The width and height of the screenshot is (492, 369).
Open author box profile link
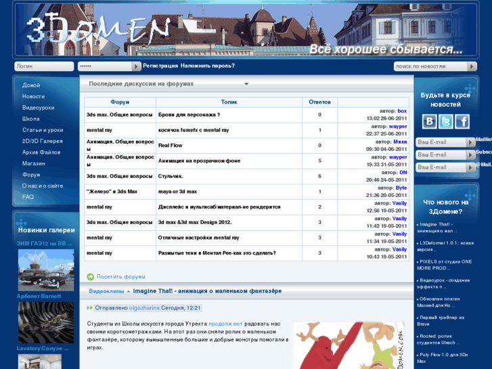(402, 111)
